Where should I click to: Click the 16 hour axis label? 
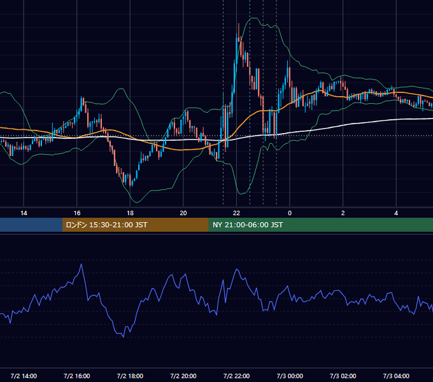pos(77,213)
